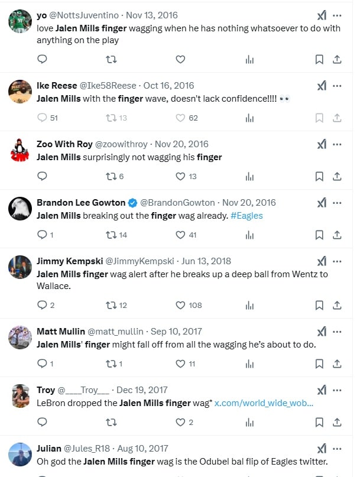This screenshot has height=477, width=357.
Task: Repost Zoo With Roy's tweet
Action: click(x=111, y=176)
